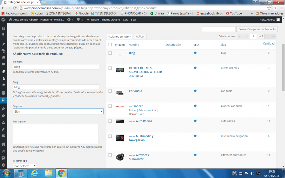The height and width of the screenshot is (178, 285).
Task: Check the OFERTA DEL MES category checkbox
Action: [110, 68]
